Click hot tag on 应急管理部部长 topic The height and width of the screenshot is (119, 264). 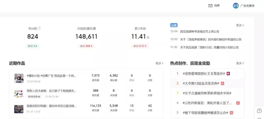(228, 73)
